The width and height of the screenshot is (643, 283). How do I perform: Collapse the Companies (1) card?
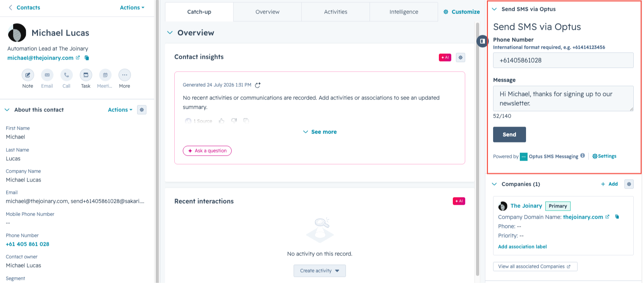click(x=494, y=184)
